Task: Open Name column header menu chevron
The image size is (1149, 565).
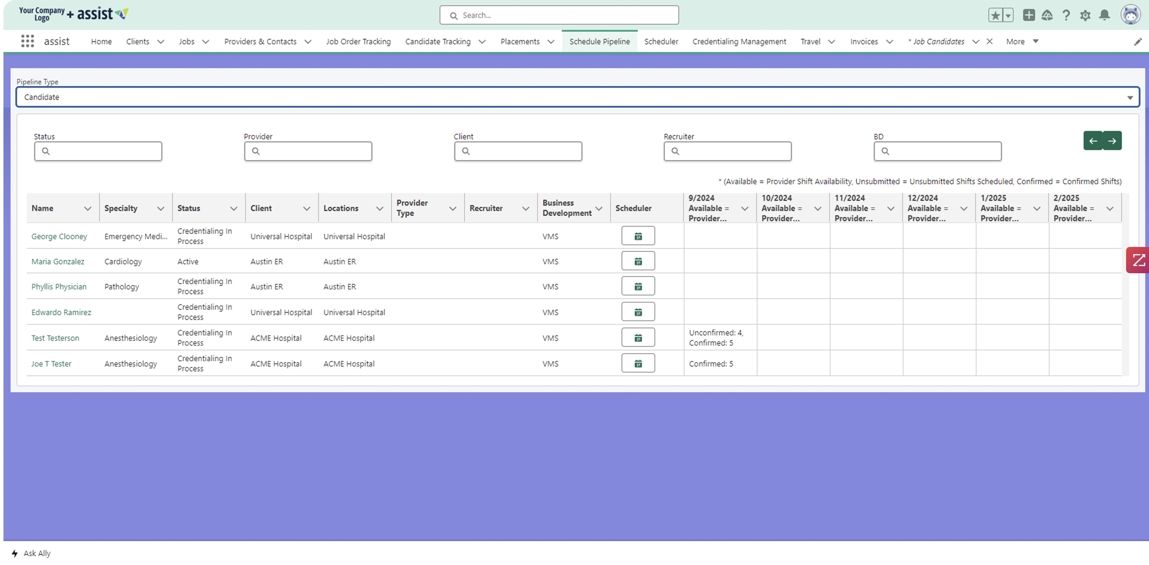Action: 88,209
